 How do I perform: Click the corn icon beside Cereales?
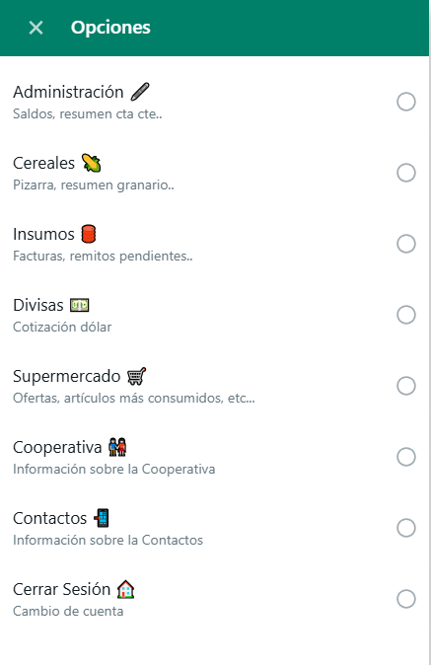coord(91,163)
